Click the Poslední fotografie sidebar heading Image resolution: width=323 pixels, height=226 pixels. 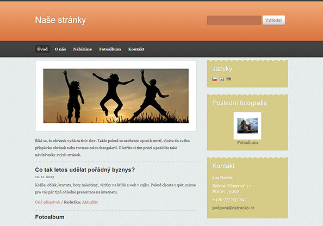coord(240,103)
